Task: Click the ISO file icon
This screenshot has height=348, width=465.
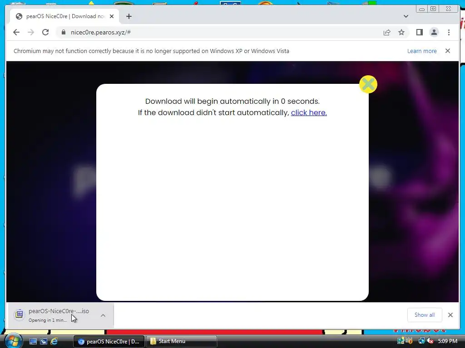Action: click(19, 314)
